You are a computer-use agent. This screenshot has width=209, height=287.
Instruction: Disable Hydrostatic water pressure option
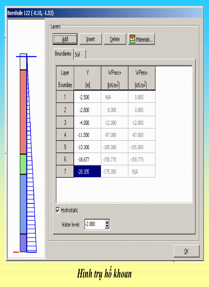pyautogui.click(x=58, y=210)
